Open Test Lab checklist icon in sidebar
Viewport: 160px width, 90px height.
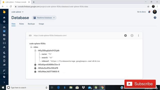[4, 61]
